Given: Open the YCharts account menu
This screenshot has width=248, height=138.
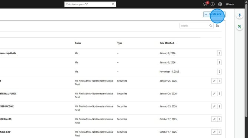Looking at the screenshot, I should point(229,4).
